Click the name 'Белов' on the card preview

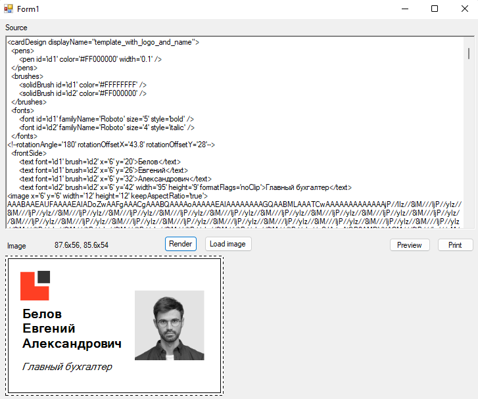click(42, 314)
